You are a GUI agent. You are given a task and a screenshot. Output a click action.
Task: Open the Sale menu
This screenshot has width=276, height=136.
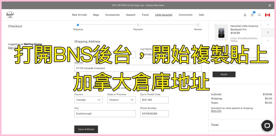(x=201, y=15)
